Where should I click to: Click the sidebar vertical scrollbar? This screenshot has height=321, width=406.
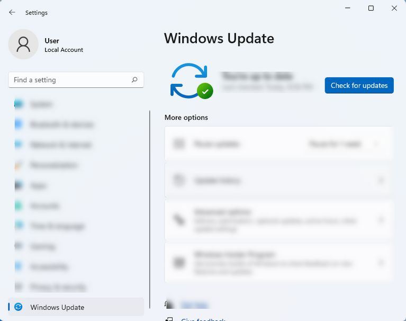point(150,201)
